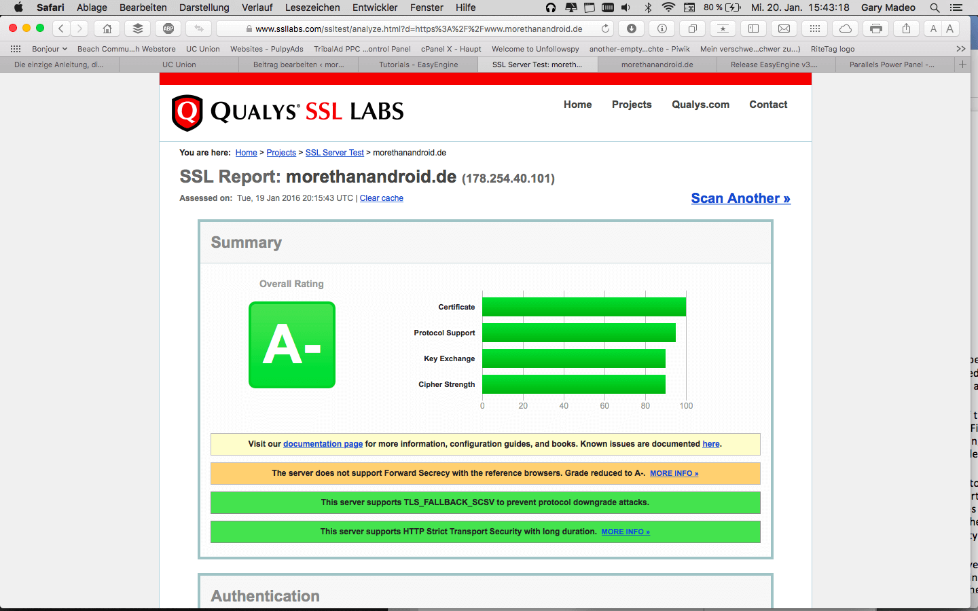
Task: Open a new tab with plus button
Action: [x=962, y=64]
